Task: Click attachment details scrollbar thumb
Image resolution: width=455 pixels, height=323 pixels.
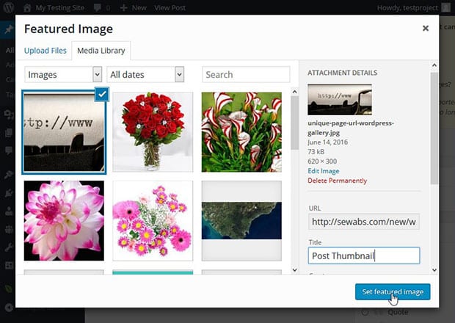Action: click(x=434, y=128)
